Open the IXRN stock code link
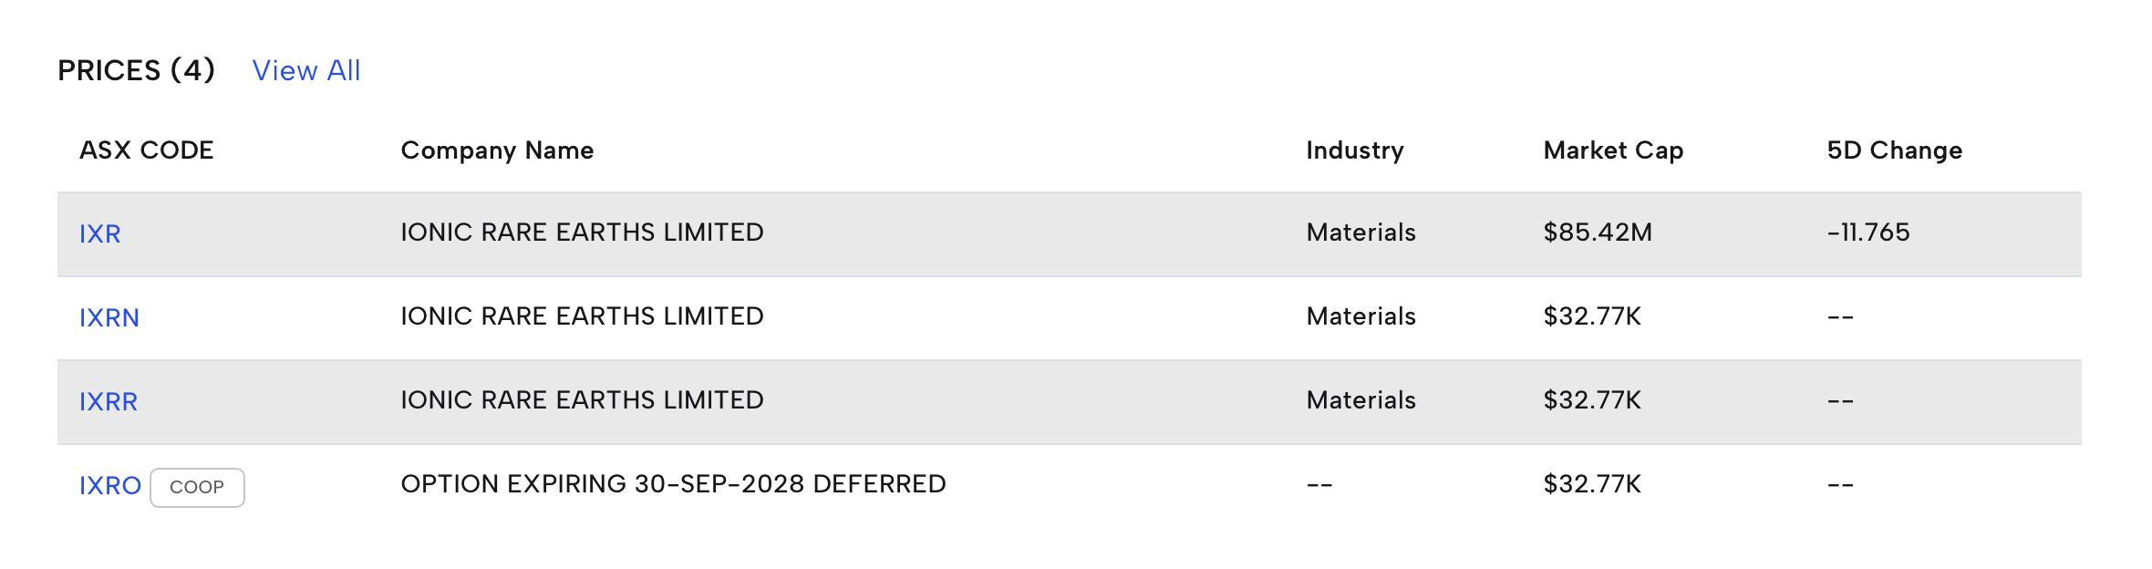 coord(109,318)
